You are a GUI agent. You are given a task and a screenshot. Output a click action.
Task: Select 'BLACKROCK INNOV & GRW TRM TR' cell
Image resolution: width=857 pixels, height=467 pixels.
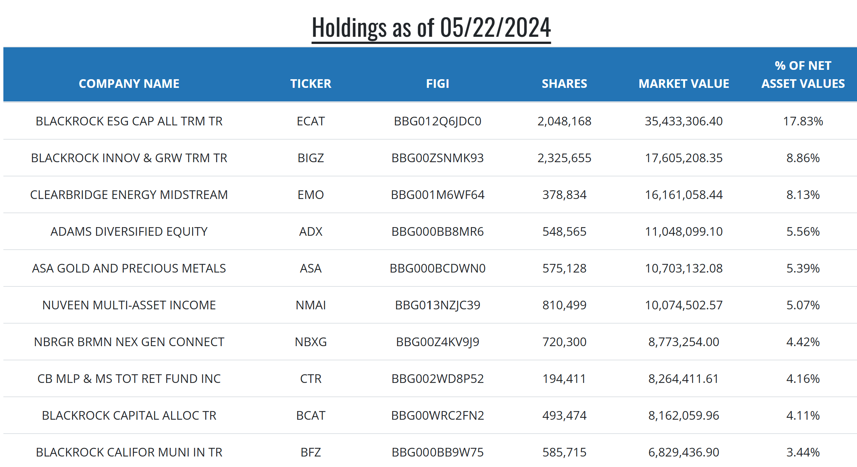coord(129,158)
